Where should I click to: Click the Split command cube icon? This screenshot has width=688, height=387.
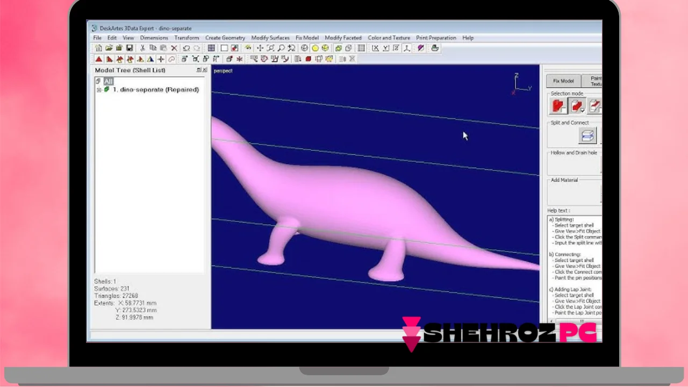tap(587, 135)
